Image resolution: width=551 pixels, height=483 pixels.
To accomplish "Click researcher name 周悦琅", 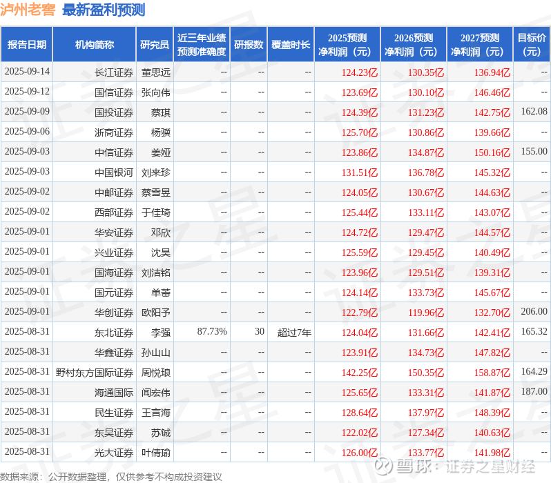I will [x=156, y=373].
